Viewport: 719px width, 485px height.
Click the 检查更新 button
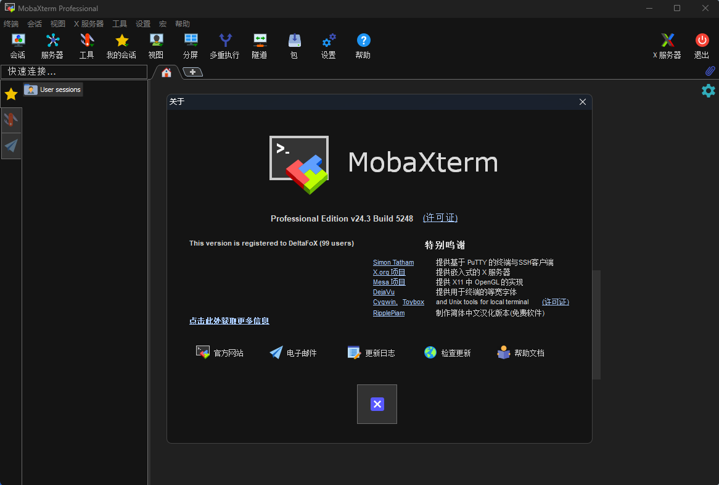(448, 353)
